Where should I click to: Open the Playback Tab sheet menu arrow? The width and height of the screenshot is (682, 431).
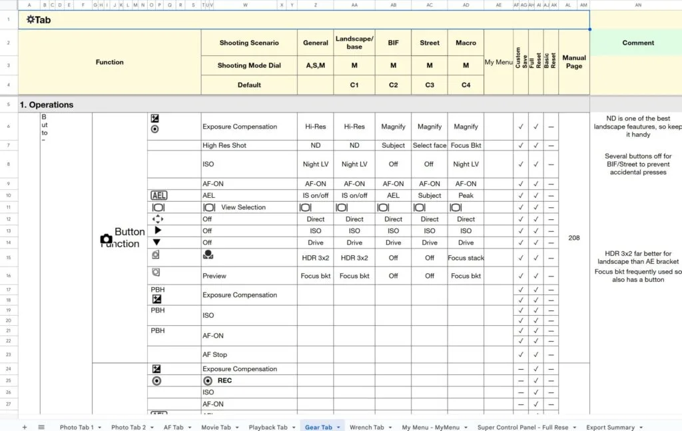pyautogui.click(x=294, y=428)
